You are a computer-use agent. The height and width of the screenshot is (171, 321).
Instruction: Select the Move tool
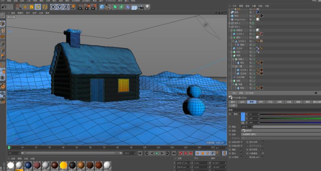[x=25, y=7]
